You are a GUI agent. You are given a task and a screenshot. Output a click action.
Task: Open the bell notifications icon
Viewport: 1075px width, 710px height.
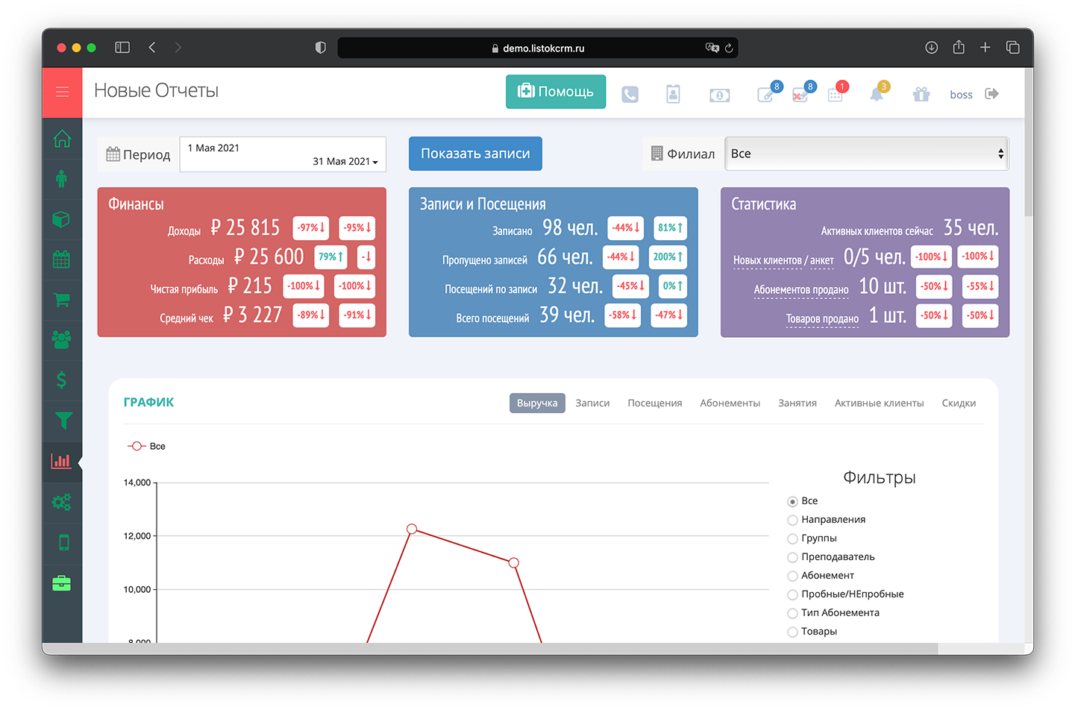point(878,93)
